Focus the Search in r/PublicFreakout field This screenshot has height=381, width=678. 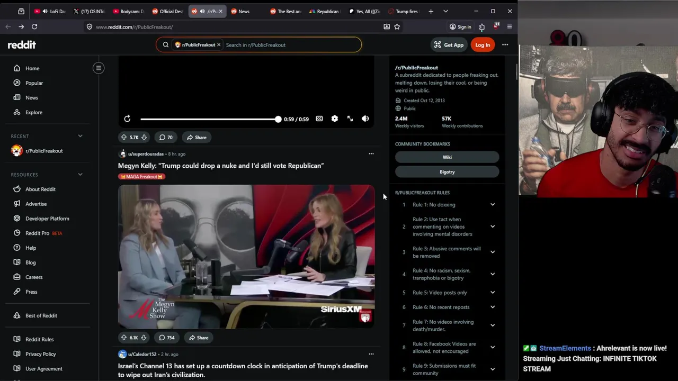(x=291, y=45)
